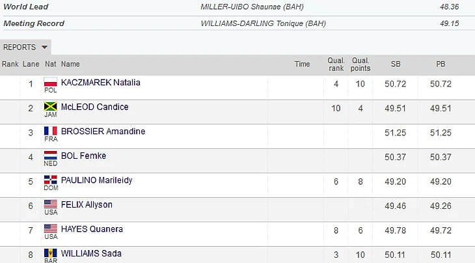Open McLEOD Candice athlete profile

coord(94,107)
